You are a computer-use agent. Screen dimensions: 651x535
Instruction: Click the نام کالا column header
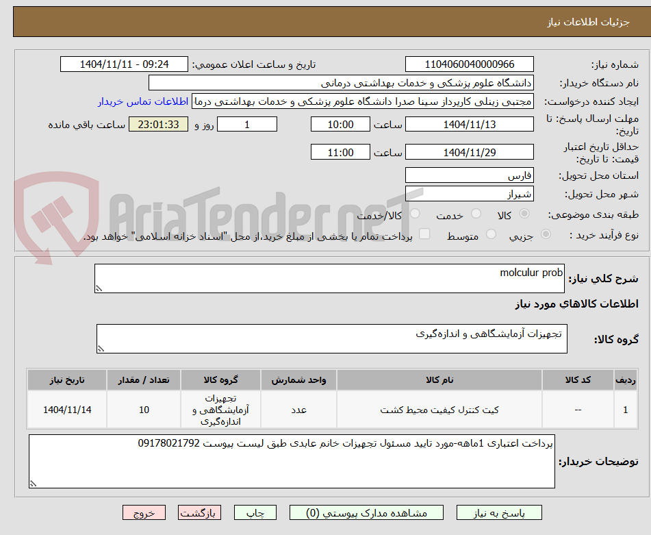439,380
